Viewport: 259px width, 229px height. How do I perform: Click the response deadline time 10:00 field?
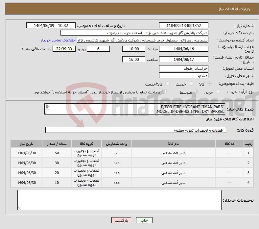point(134,49)
